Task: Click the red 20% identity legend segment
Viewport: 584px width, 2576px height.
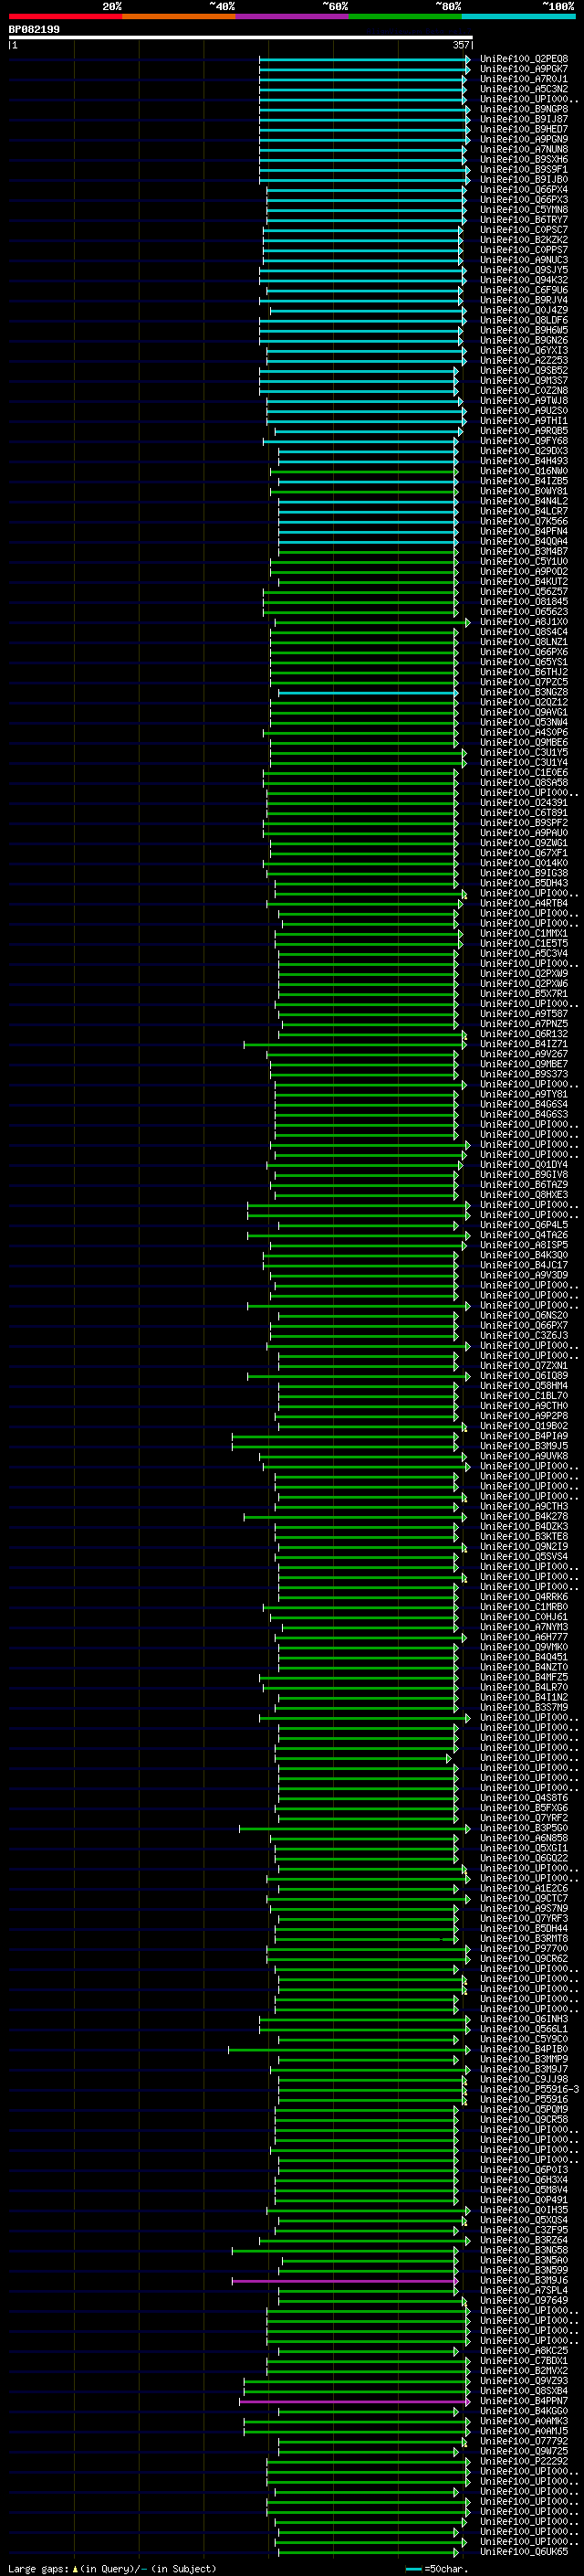Action: click(65, 16)
